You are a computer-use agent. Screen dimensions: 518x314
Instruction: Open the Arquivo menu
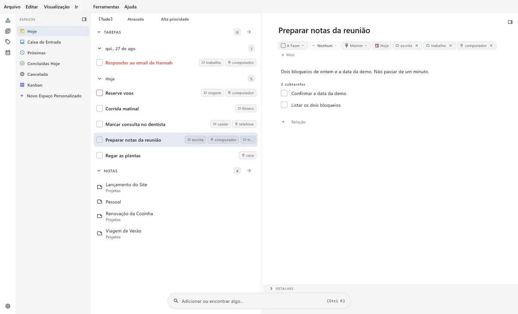12,7
